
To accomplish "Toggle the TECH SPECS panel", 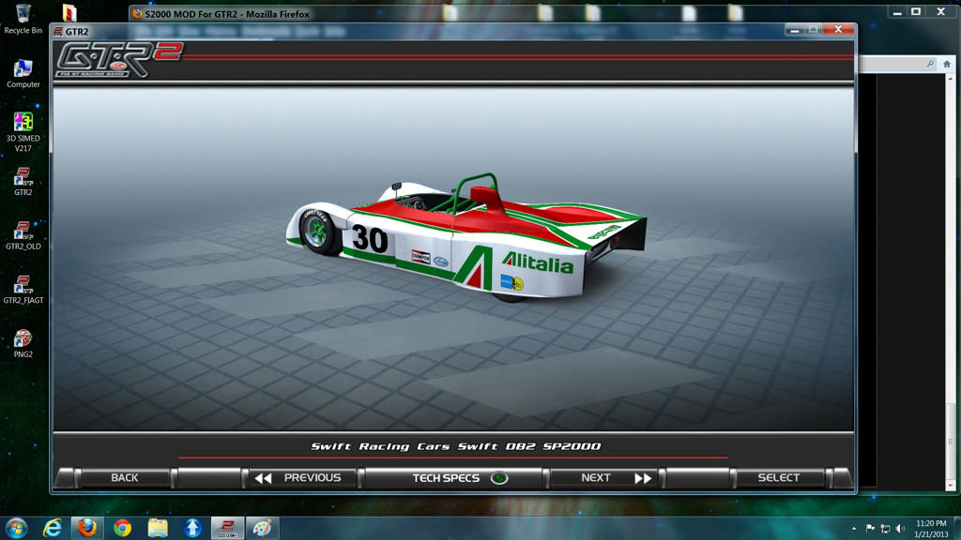I will pyautogui.click(x=453, y=477).
